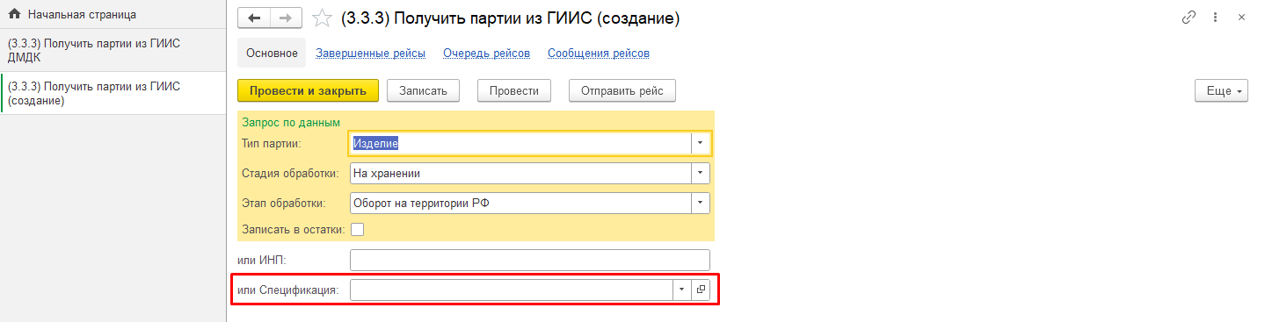
Task: Click the Отправить рейс button
Action: 622,90
